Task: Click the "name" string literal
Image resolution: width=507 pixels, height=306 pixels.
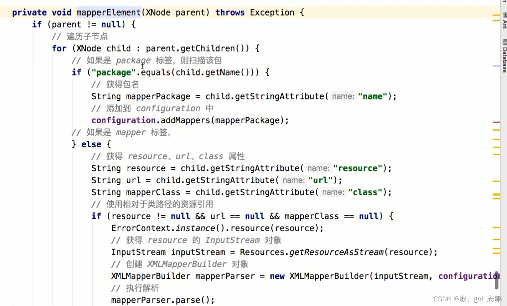Action: coord(372,96)
